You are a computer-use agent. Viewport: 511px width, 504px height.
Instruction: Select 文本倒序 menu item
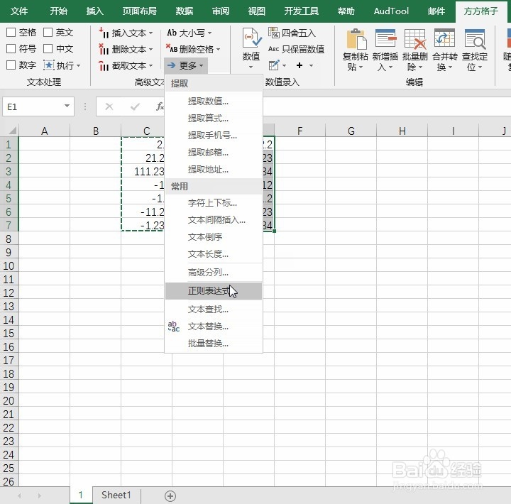(214, 236)
